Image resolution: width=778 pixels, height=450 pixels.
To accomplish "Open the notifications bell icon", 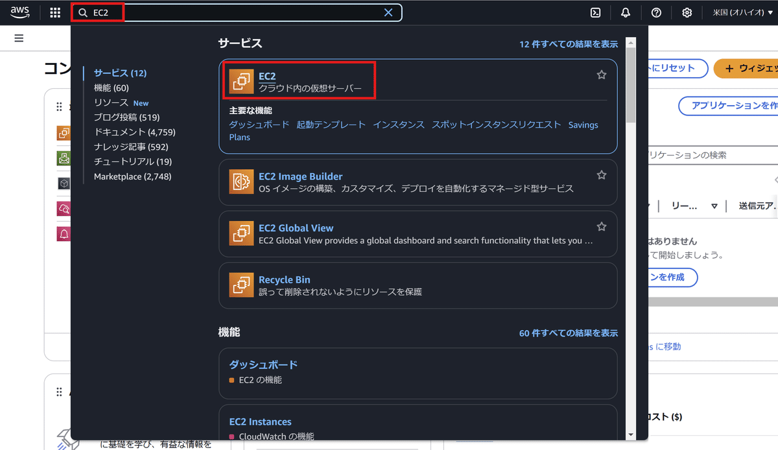I will [x=626, y=12].
